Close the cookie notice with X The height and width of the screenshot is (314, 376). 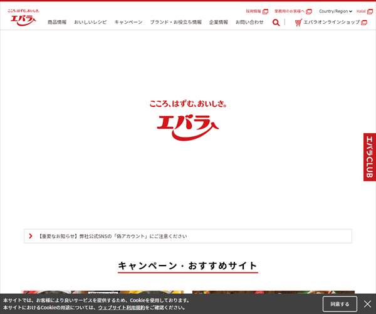[x=367, y=304]
